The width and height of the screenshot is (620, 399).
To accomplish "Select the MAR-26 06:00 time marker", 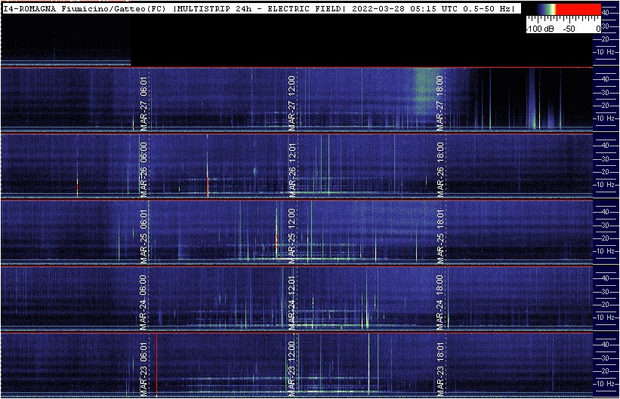I will click(143, 167).
